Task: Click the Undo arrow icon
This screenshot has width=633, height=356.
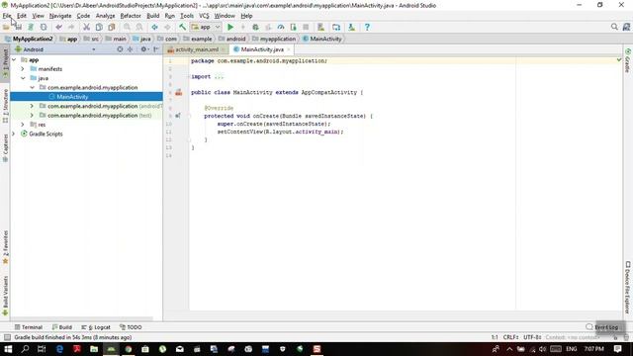Action: (59, 27)
